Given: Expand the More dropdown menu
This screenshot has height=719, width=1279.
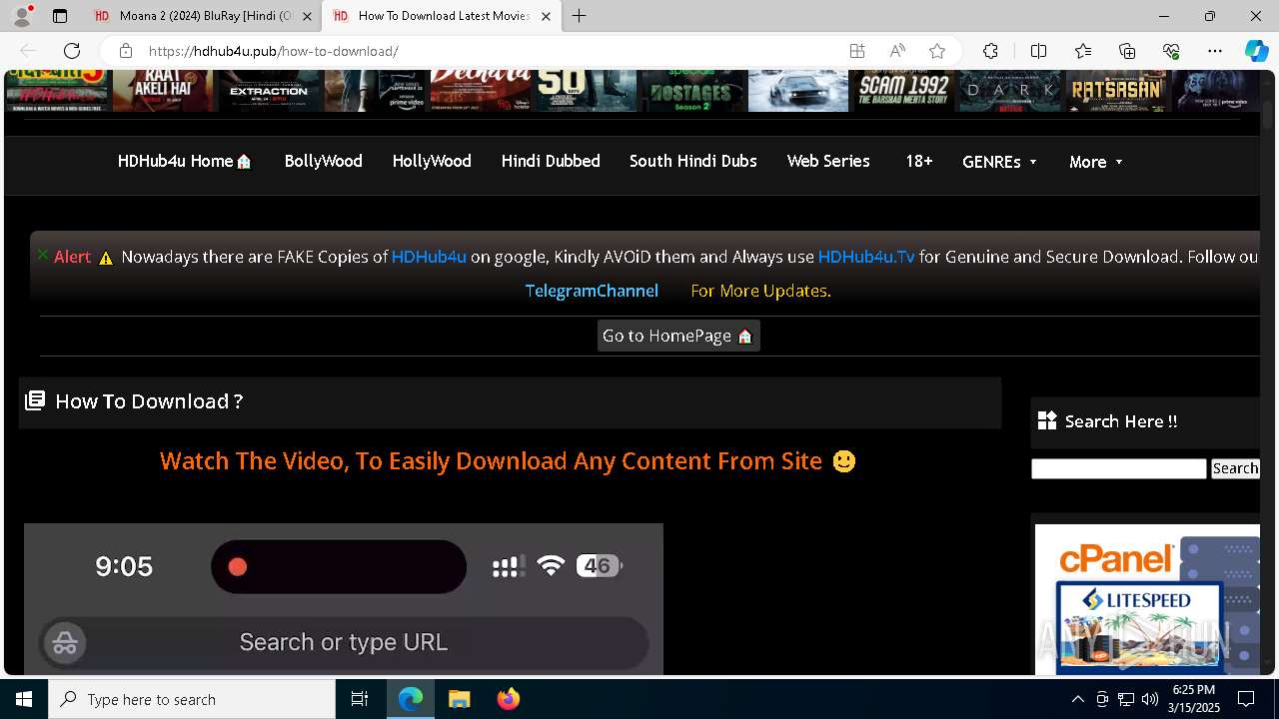Looking at the screenshot, I should click(x=1096, y=162).
